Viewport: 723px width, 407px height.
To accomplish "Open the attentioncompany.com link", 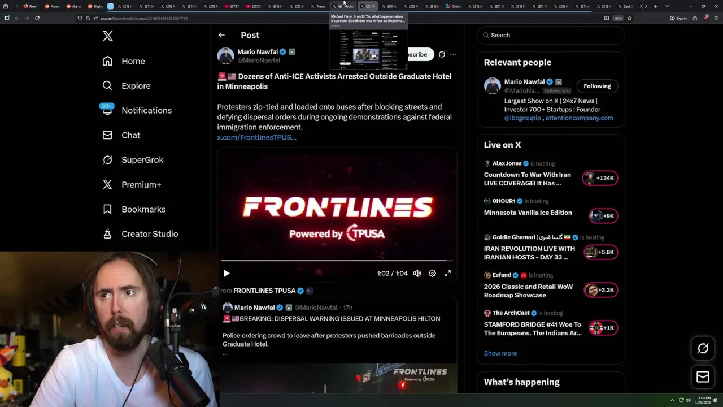I will click(579, 118).
